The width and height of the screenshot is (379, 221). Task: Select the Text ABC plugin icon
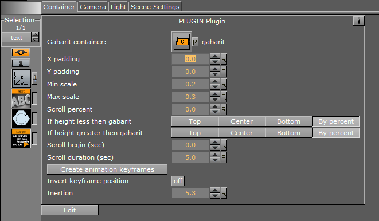pos(21,98)
